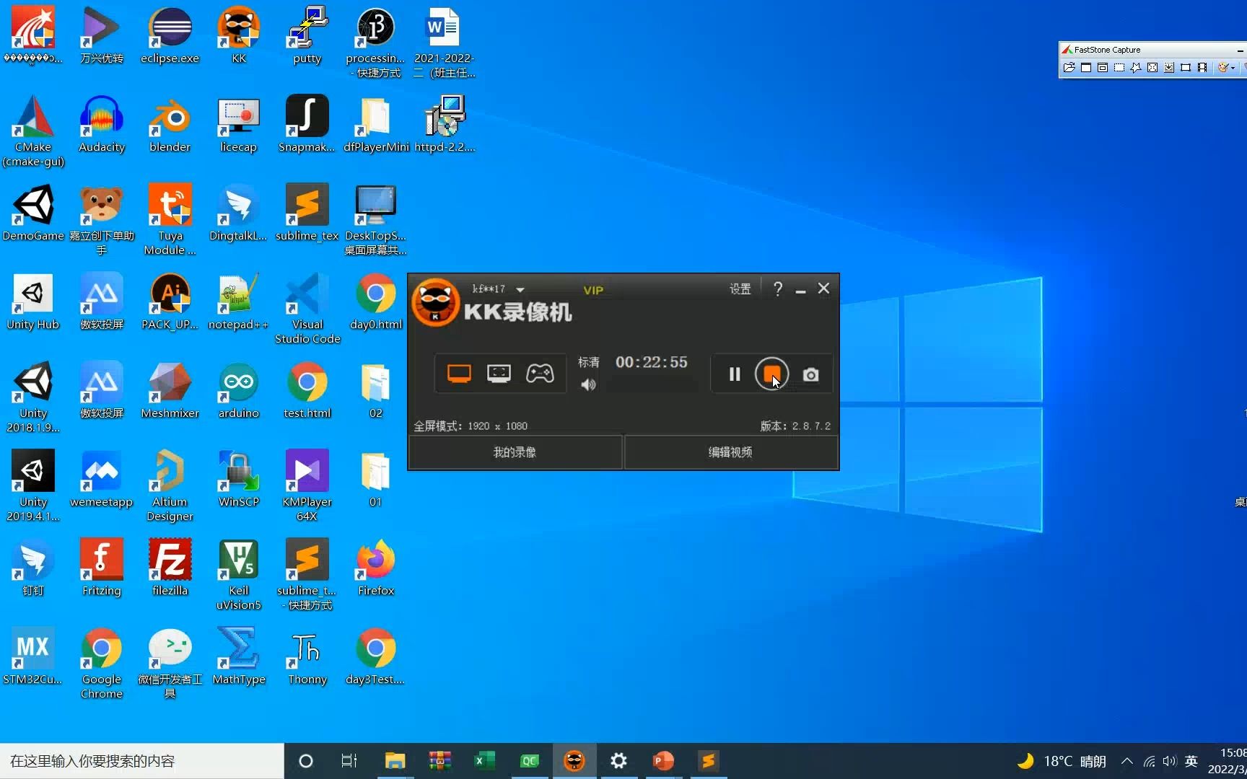Select the WinSCP desktop icon
This screenshot has height=779, width=1247.
239,479
